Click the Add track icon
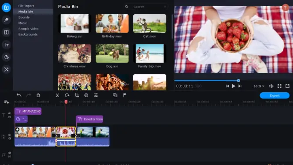The height and width of the screenshot is (165, 293). 6,102
